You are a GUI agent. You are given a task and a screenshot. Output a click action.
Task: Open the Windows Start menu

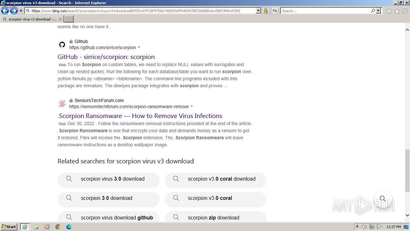point(9,227)
